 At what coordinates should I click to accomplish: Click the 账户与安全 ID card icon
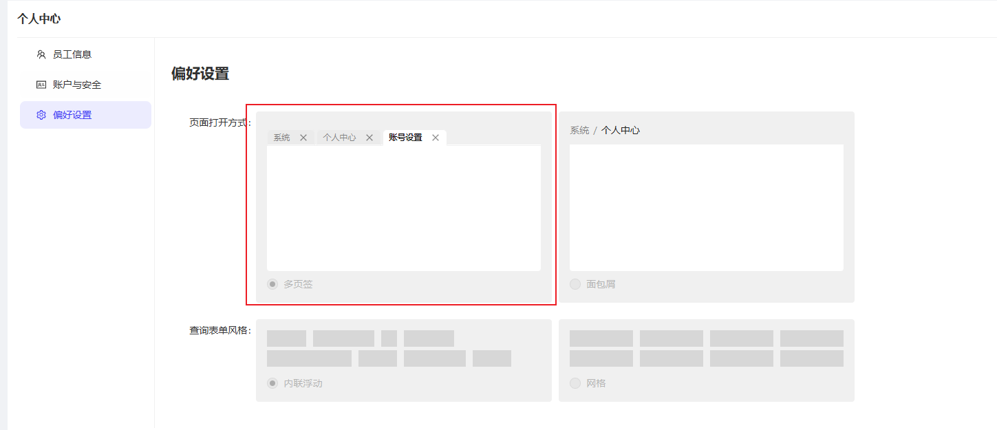[x=41, y=85]
